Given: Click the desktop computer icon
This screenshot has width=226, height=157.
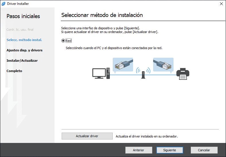Looking at the screenshot, I should pos(101,73).
